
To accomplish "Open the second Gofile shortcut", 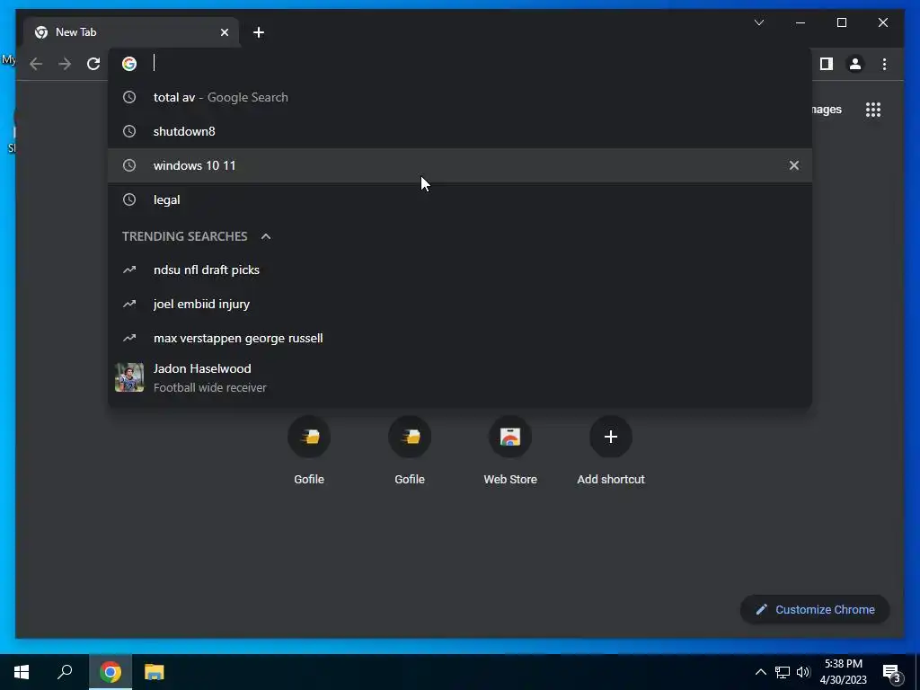I will pyautogui.click(x=410, y=451).
